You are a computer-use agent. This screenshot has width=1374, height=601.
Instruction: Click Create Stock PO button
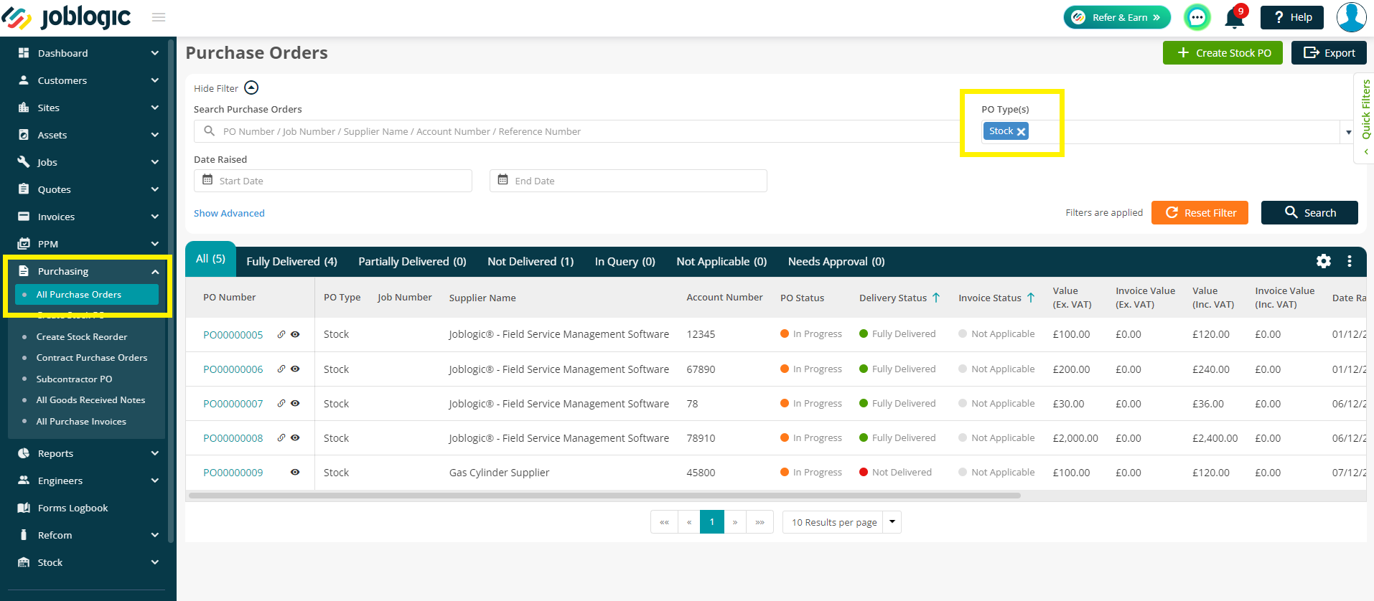click(x=1223, y=53)
